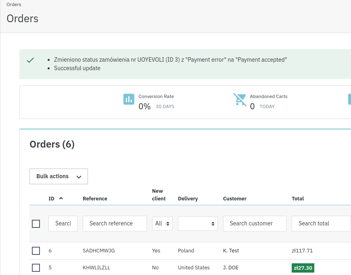Click the green success checkmark icon
The width and height of the screenshot is (351, 275).
[30, 60]
